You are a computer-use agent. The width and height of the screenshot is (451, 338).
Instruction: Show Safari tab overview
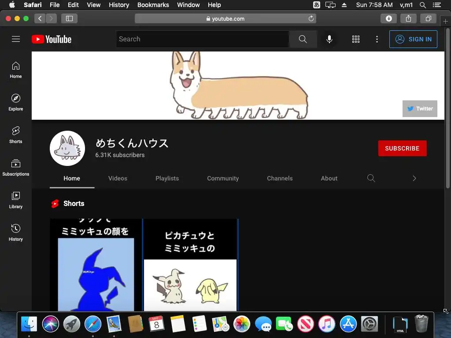tap(428, 18)
